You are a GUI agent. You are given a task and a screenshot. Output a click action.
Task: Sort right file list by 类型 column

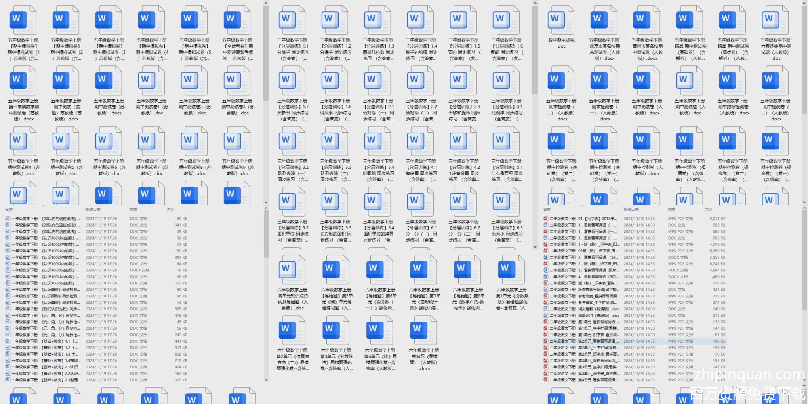click(x=671, y=209)
